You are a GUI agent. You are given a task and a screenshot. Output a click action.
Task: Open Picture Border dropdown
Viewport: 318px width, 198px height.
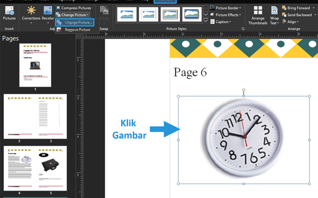[225, 8]
